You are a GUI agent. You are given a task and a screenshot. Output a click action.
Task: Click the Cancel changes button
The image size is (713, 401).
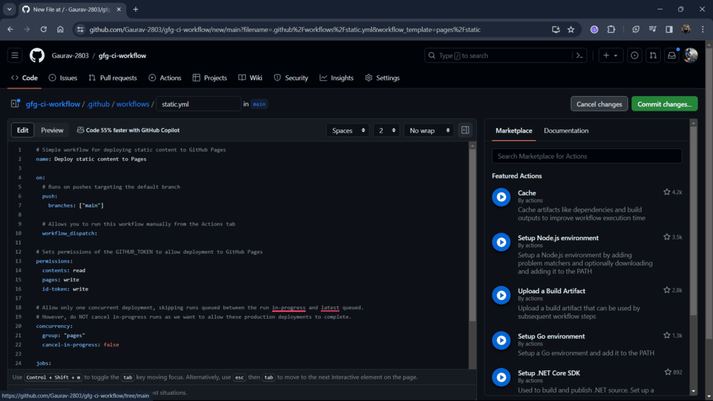600,104
